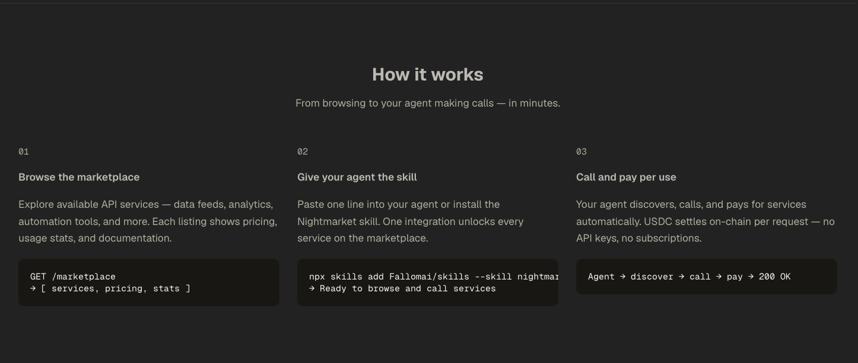This screenshot has width=858, height=363.
Task: Click the "Browse the marketplace" title
Action: [79, 177]
